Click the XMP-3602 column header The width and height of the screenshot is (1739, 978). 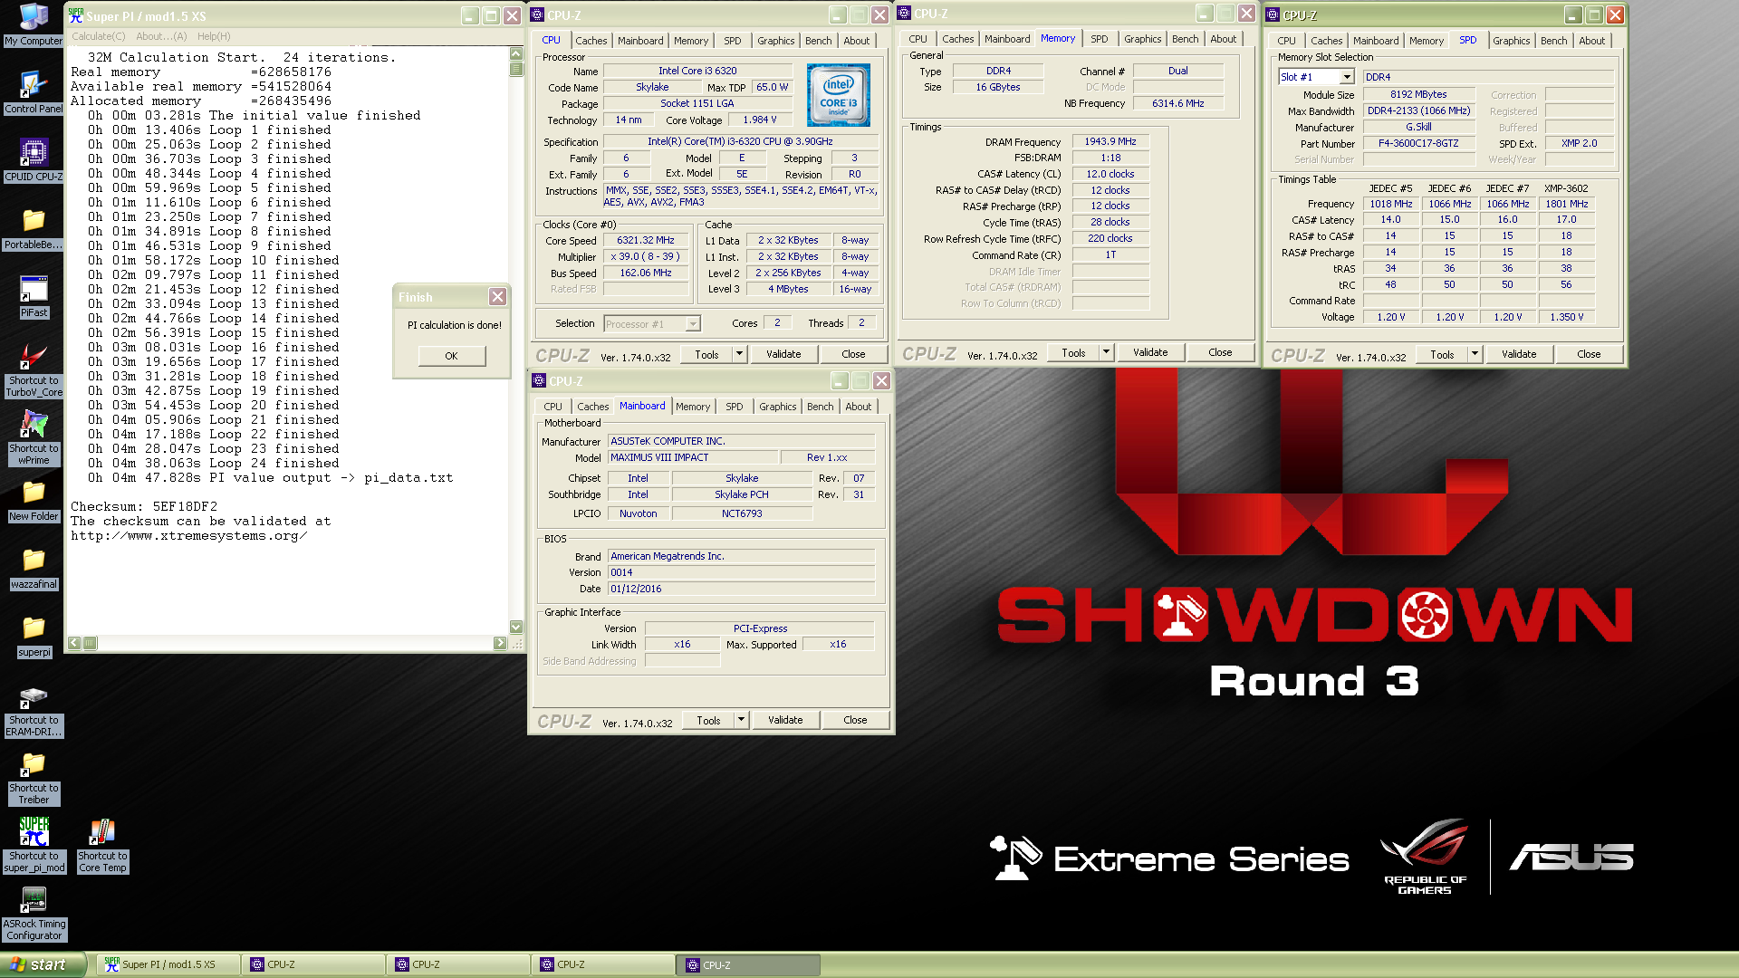tap(1566, 188)
